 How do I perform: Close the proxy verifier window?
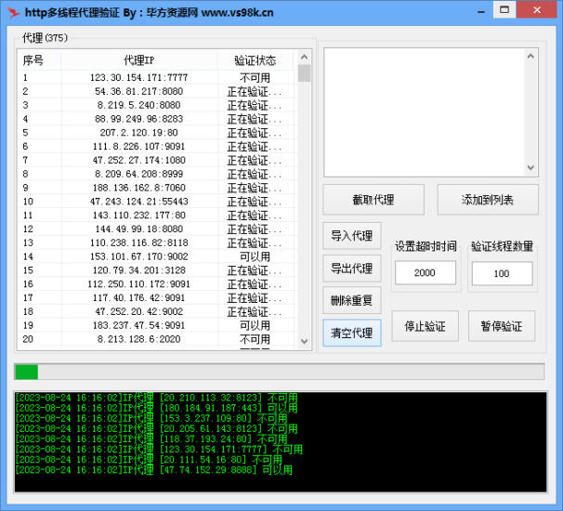pyautogui.click(x=537, y=9)
